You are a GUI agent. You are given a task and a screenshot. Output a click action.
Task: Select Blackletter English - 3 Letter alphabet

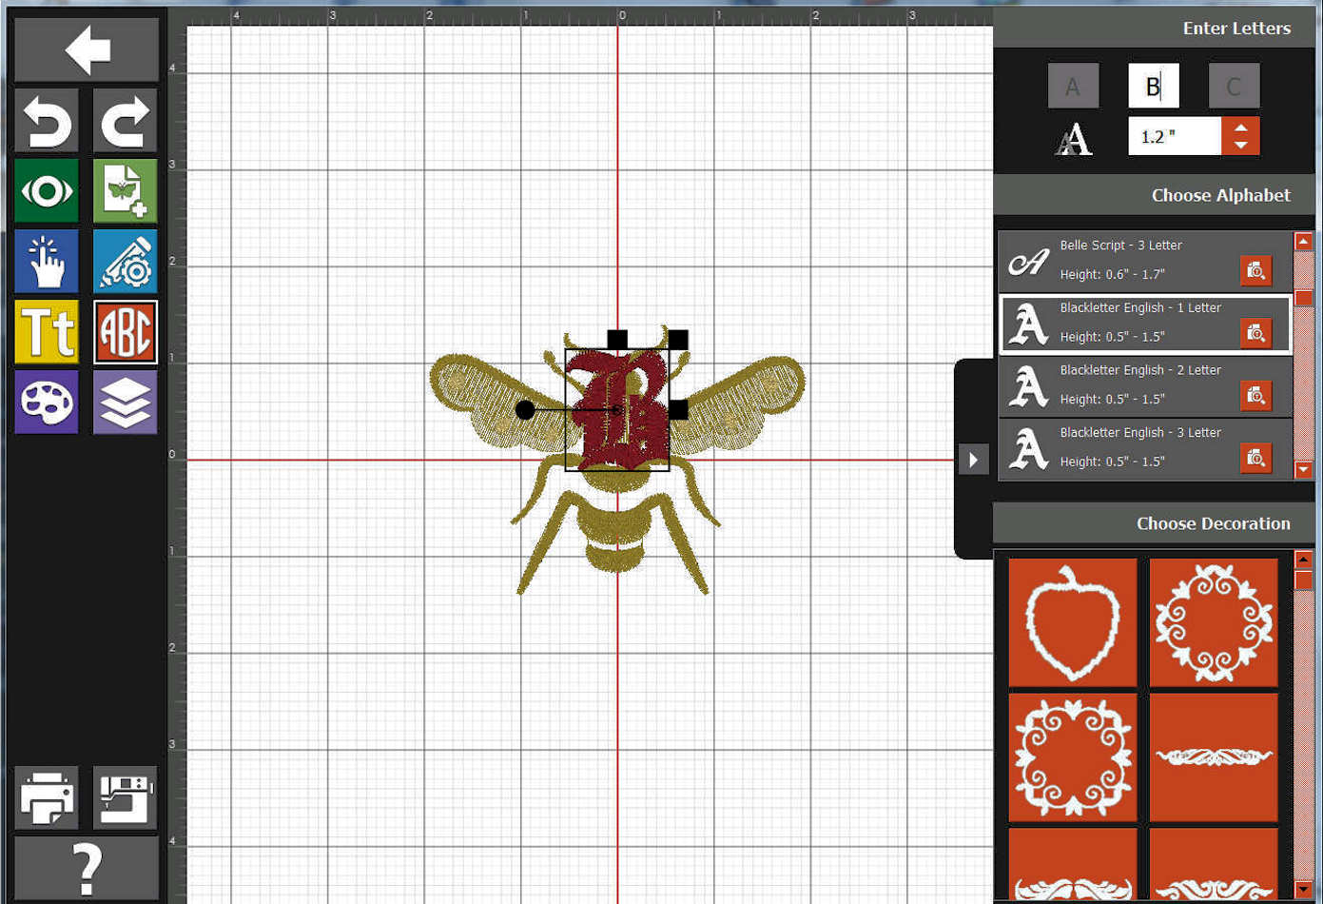click(x=1145, y=448)
